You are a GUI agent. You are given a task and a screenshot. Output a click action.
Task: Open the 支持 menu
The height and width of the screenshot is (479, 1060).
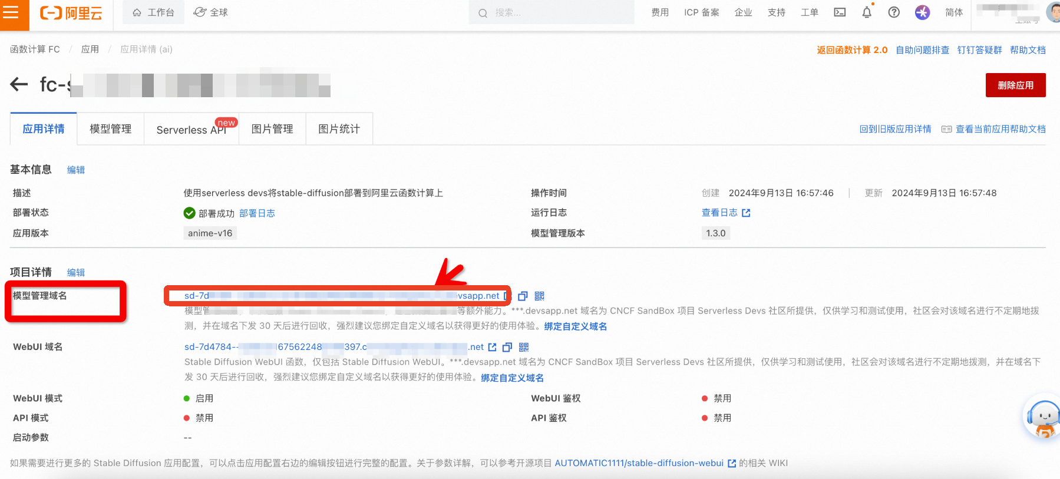(776, 12)
